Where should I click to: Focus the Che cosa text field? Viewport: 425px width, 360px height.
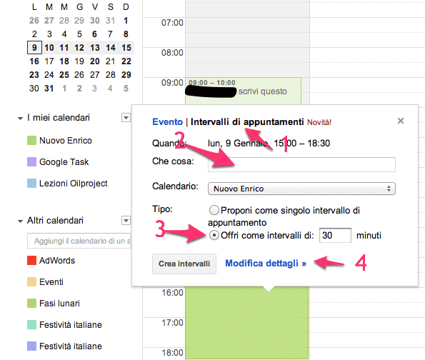[x=301, y=164]
